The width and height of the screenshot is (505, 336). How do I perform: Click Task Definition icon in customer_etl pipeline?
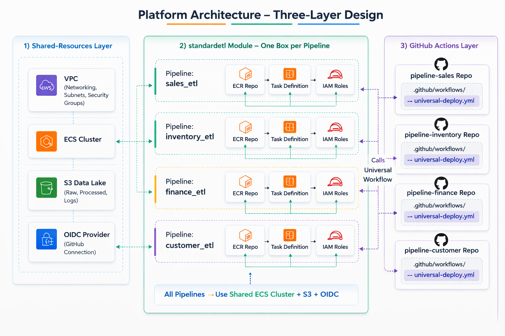[x=290, y=235]
